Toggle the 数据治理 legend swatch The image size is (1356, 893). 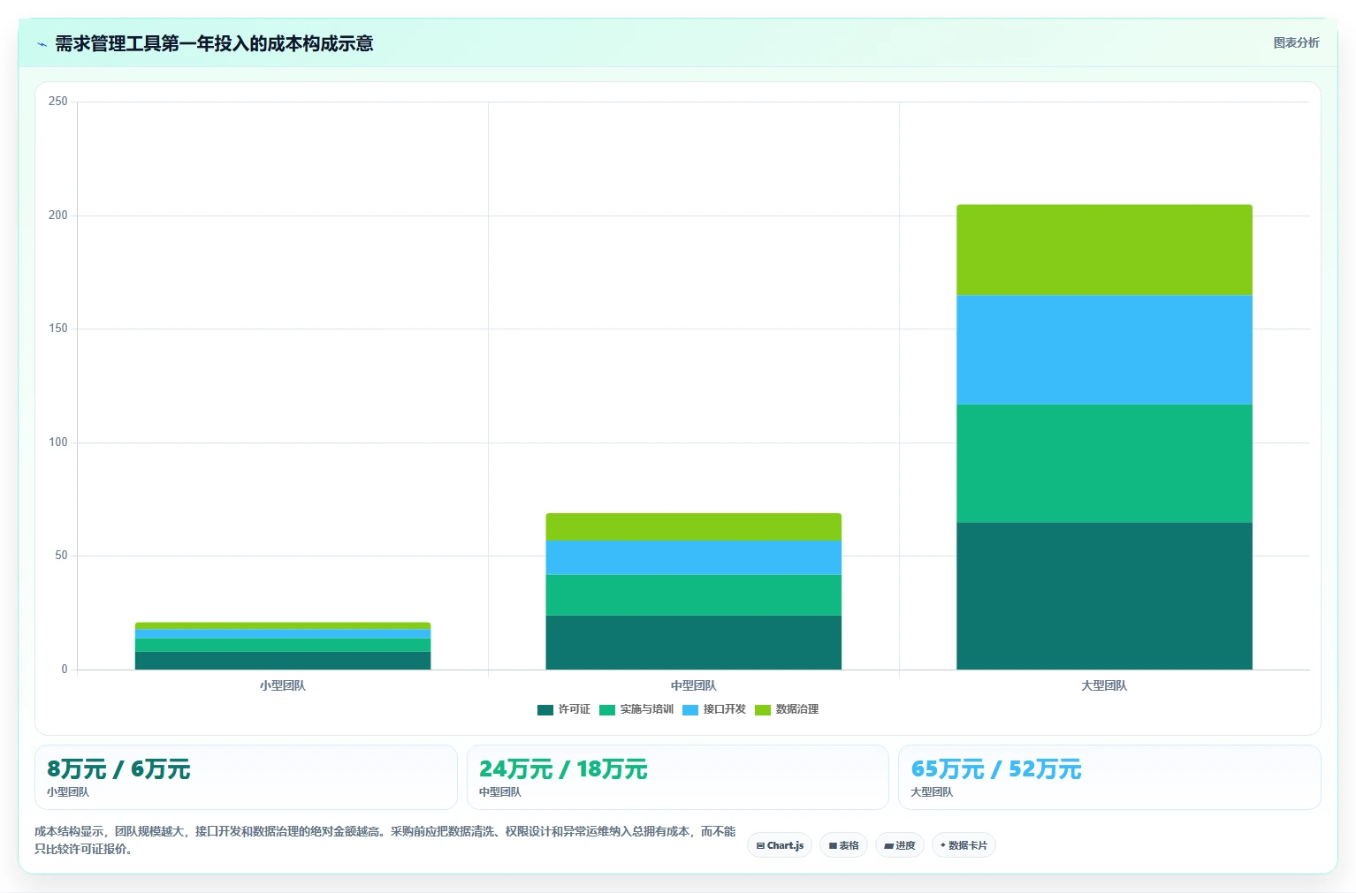pyautogui.click(x=763, y=709)
